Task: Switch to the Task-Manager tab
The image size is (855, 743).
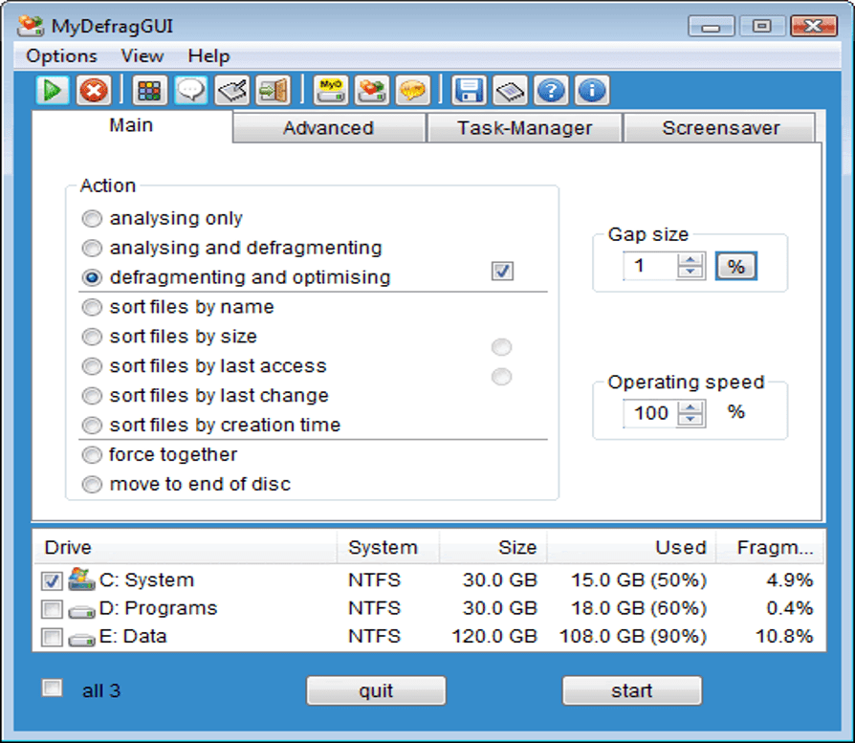Action: coord(524,128)
